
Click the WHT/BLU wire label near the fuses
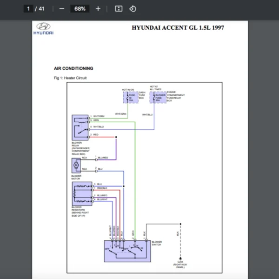click(x=147, y=114)
